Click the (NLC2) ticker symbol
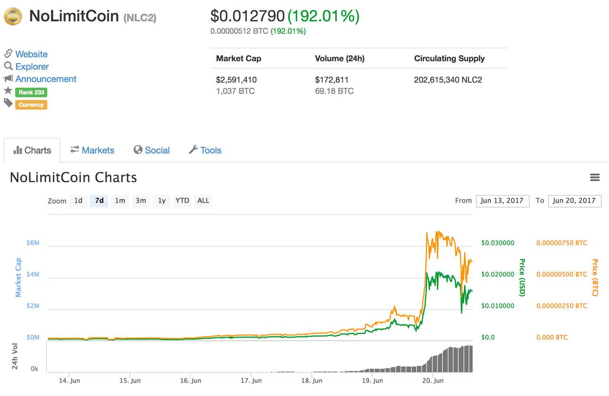The image size is (609, 396). pos(140,18)
